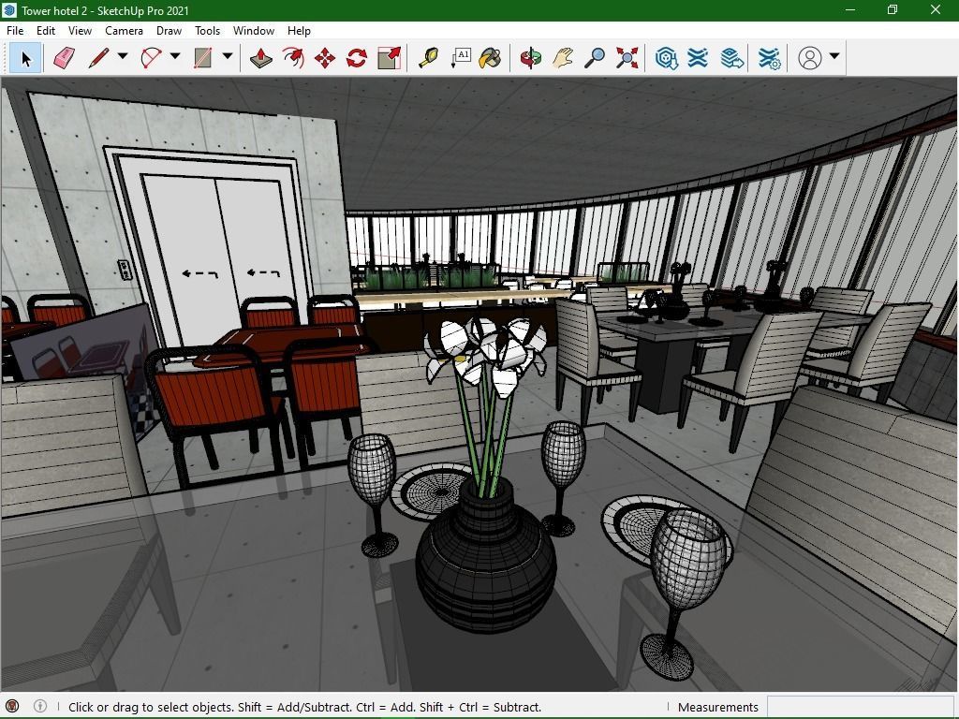Select the arrow Select tool
The height and width of the screenshot is (719, 959).
(x=25, y=59)
